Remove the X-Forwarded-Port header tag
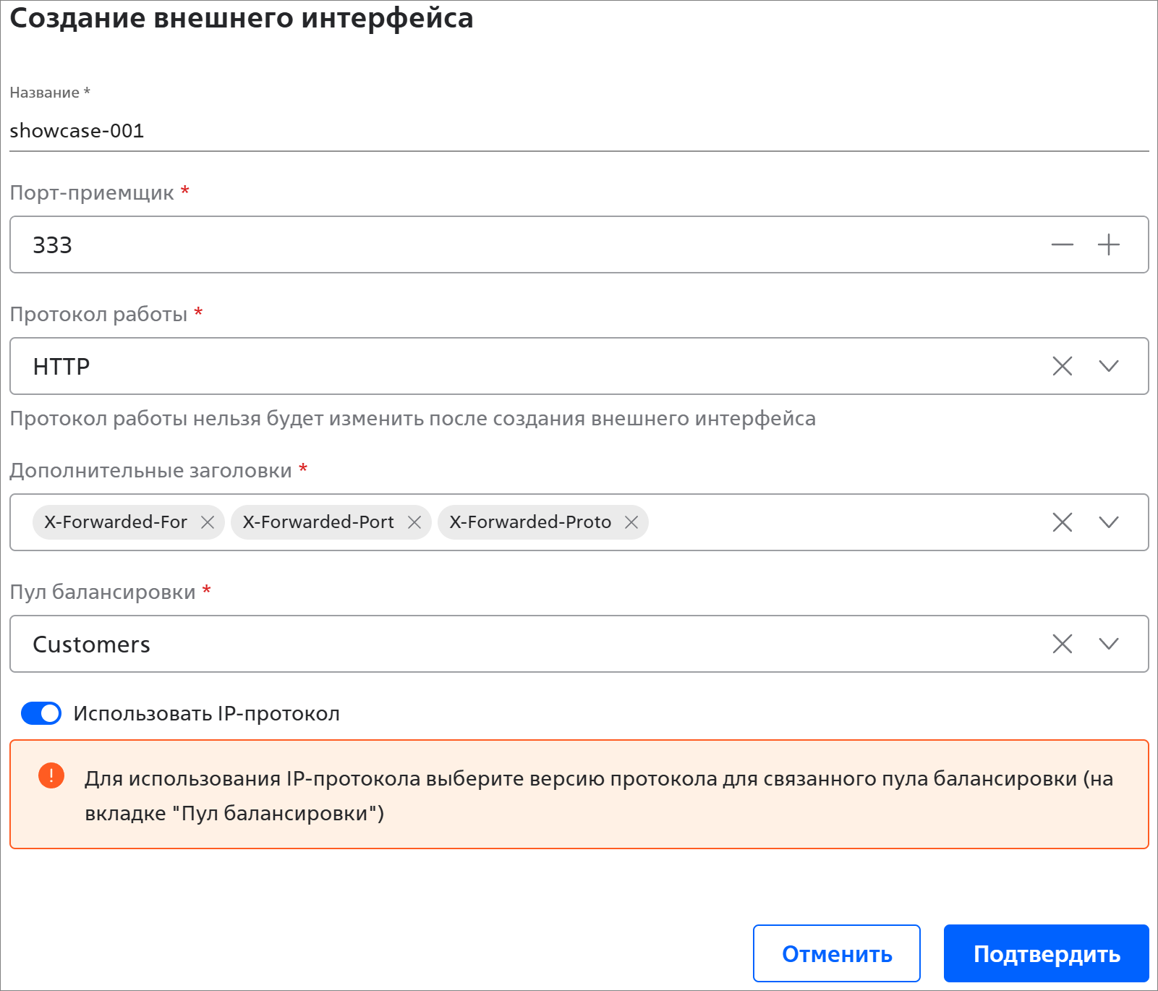Image resolution: width=1158 pixels, height=991 pixels. click(414, 522)
